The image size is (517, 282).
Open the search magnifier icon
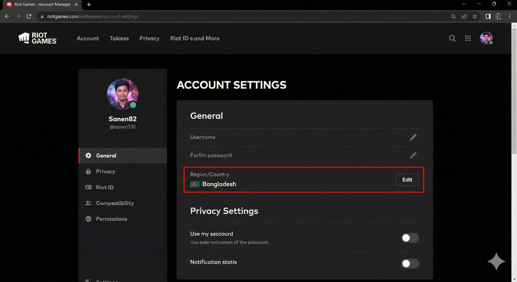click(x=452, y=38)
